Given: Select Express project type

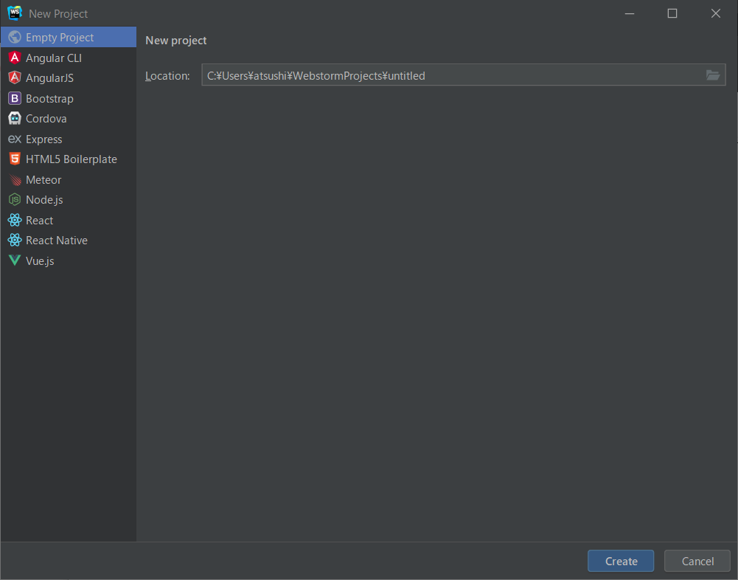Looking at the screenshot, I should click(69, 139).
